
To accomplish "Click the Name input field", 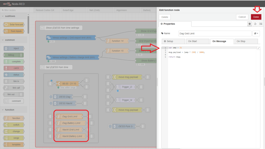I will (215, 33).
